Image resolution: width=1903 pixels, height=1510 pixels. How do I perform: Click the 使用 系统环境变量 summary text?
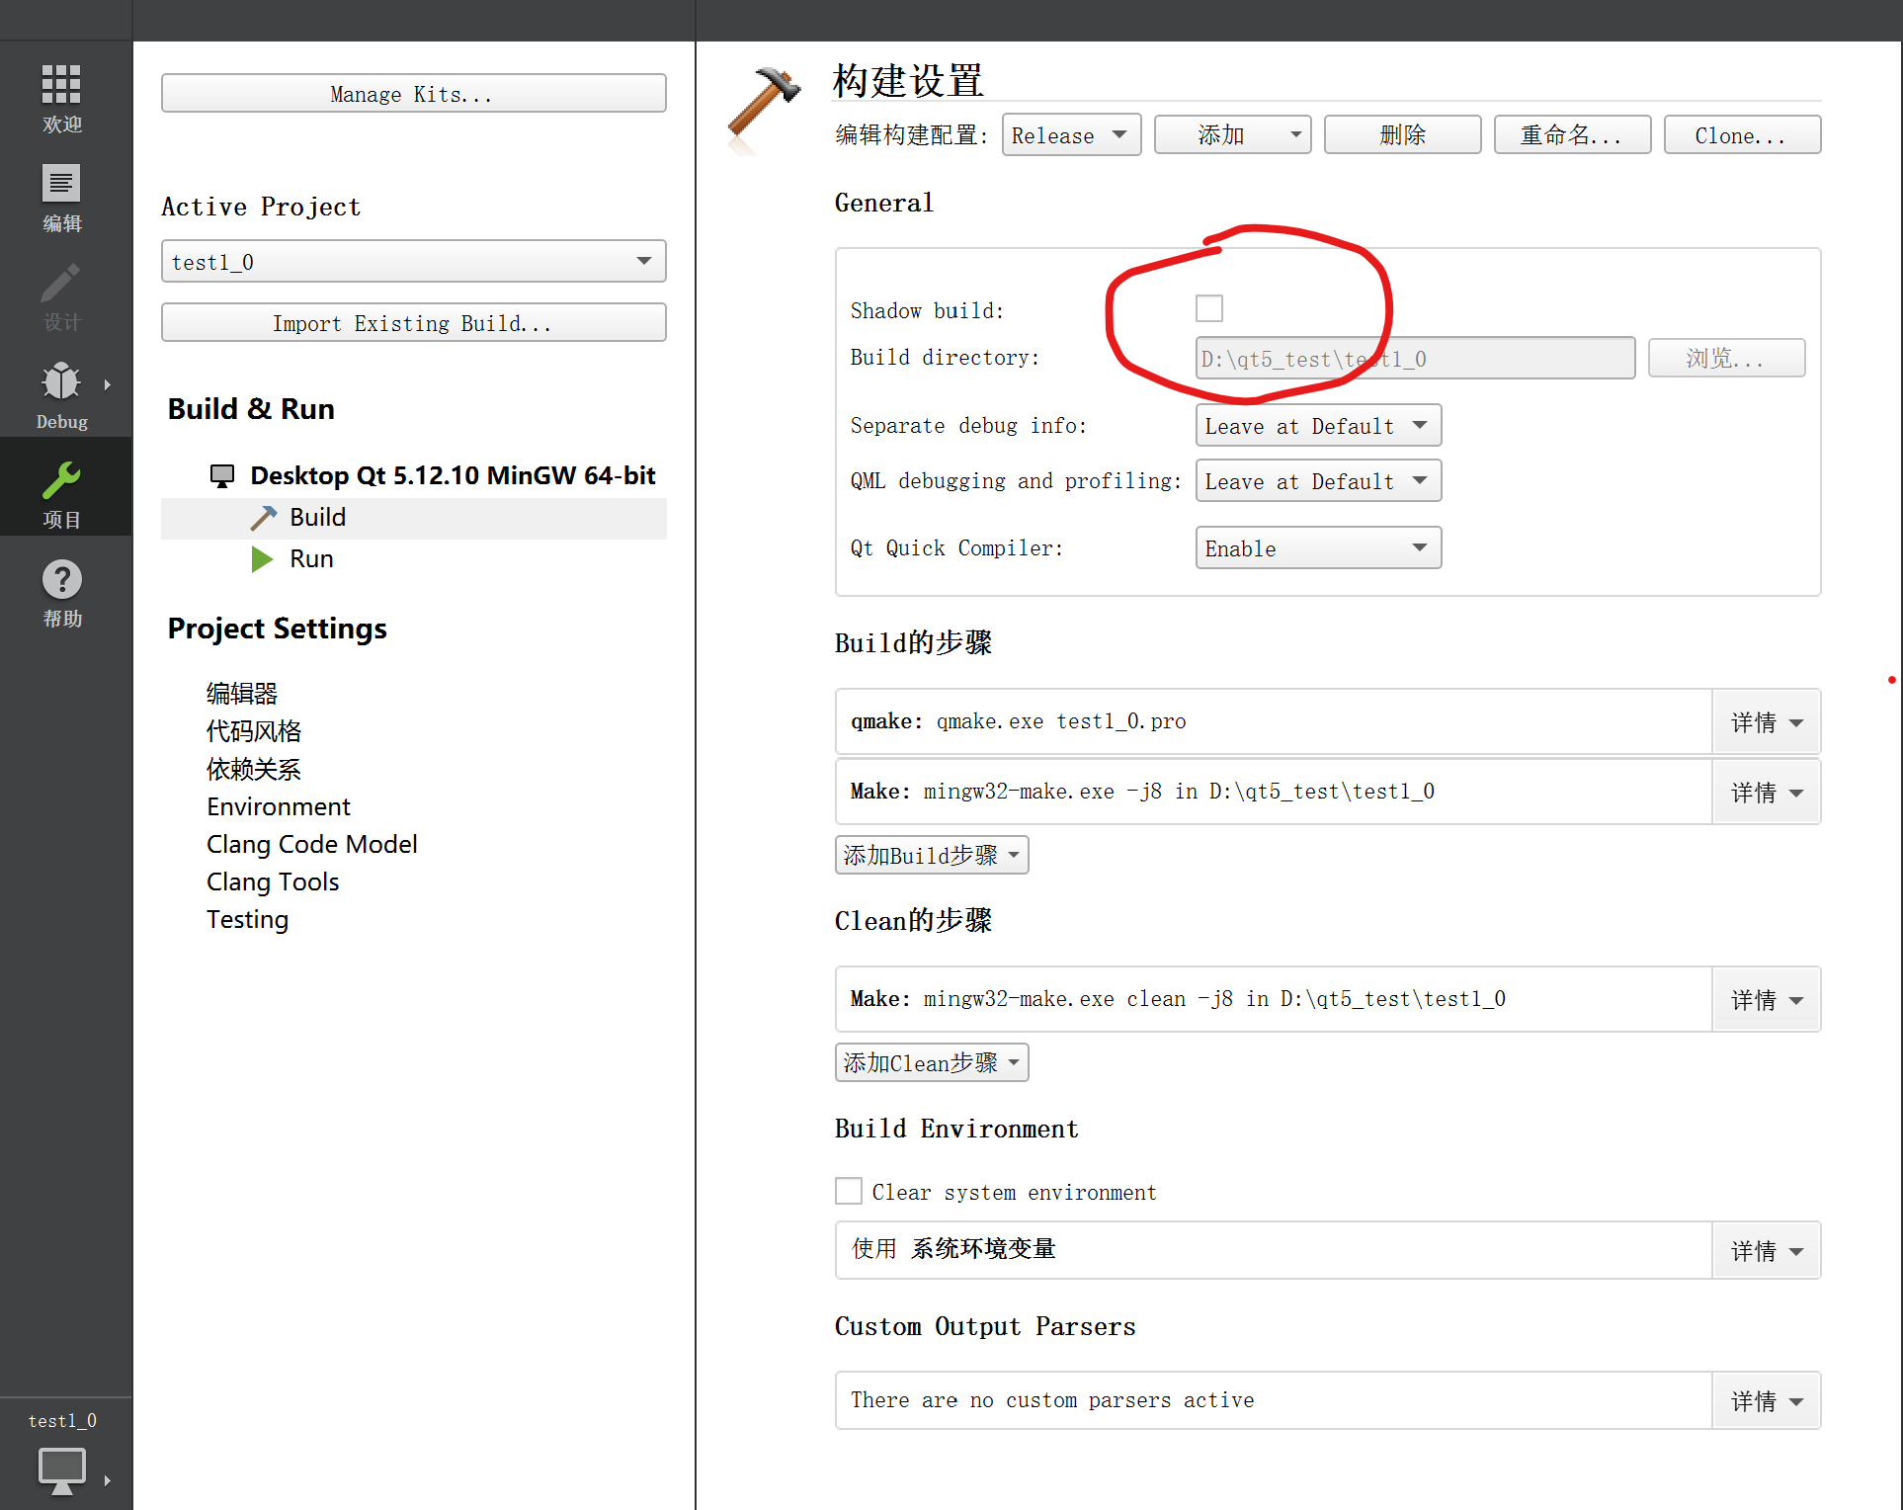[953, 1249]
